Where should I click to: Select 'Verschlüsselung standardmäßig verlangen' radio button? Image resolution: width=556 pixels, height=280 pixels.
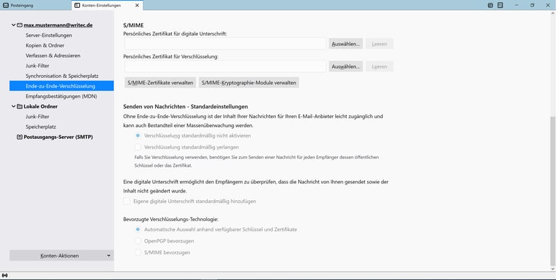[x=138, y=147]
